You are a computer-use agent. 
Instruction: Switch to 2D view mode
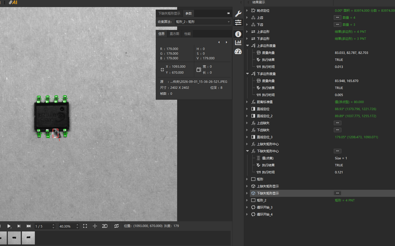[x=105, y=226]
